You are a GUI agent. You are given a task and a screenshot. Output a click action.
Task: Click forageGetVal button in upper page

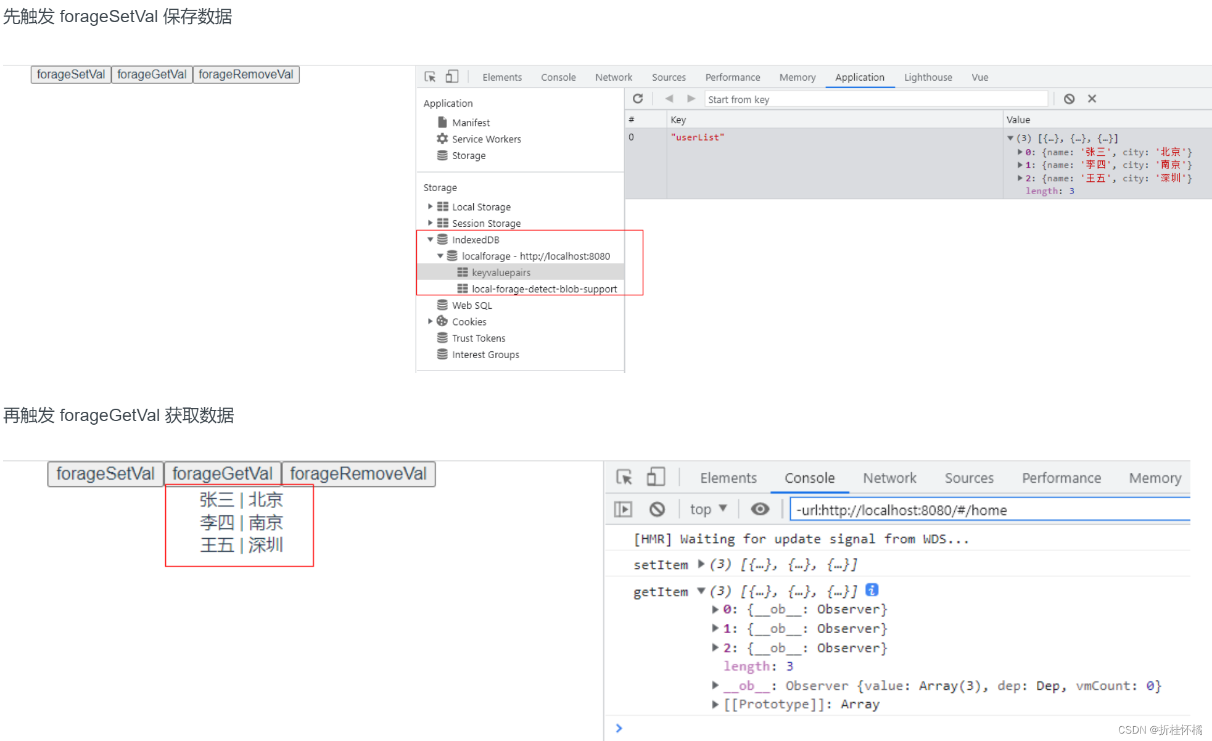(152, 74)
